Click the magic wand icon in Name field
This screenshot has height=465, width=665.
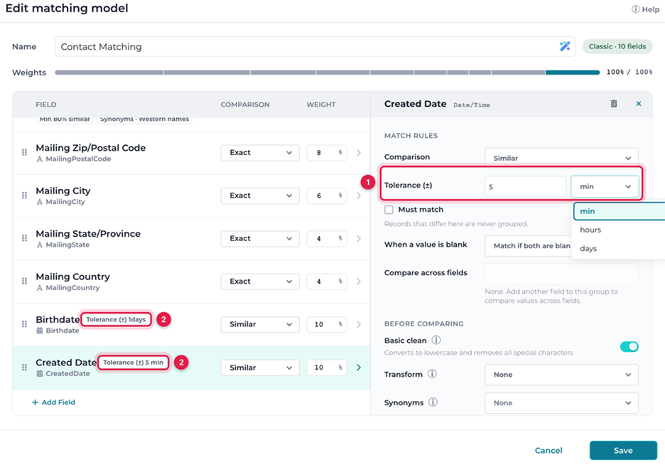[565, 46]
